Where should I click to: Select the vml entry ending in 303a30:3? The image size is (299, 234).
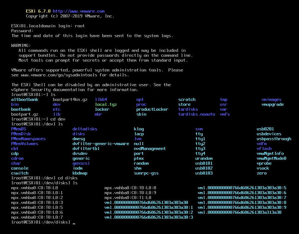[149, 217]
